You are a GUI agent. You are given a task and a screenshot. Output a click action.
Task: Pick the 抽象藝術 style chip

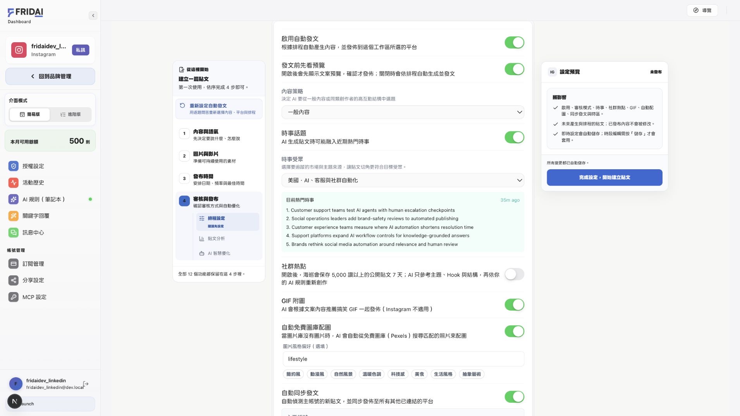pos(472,374)
